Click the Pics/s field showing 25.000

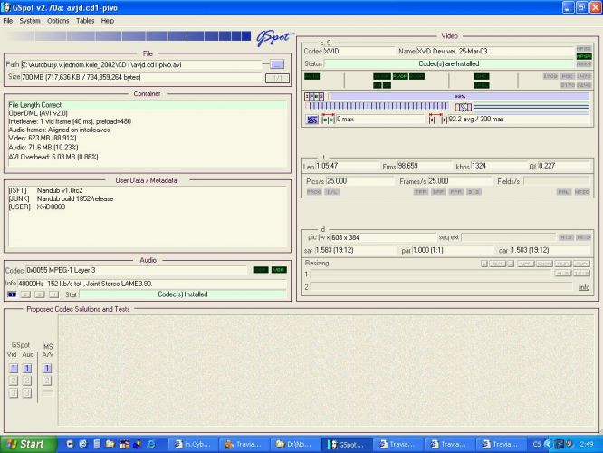coord(360,181)
